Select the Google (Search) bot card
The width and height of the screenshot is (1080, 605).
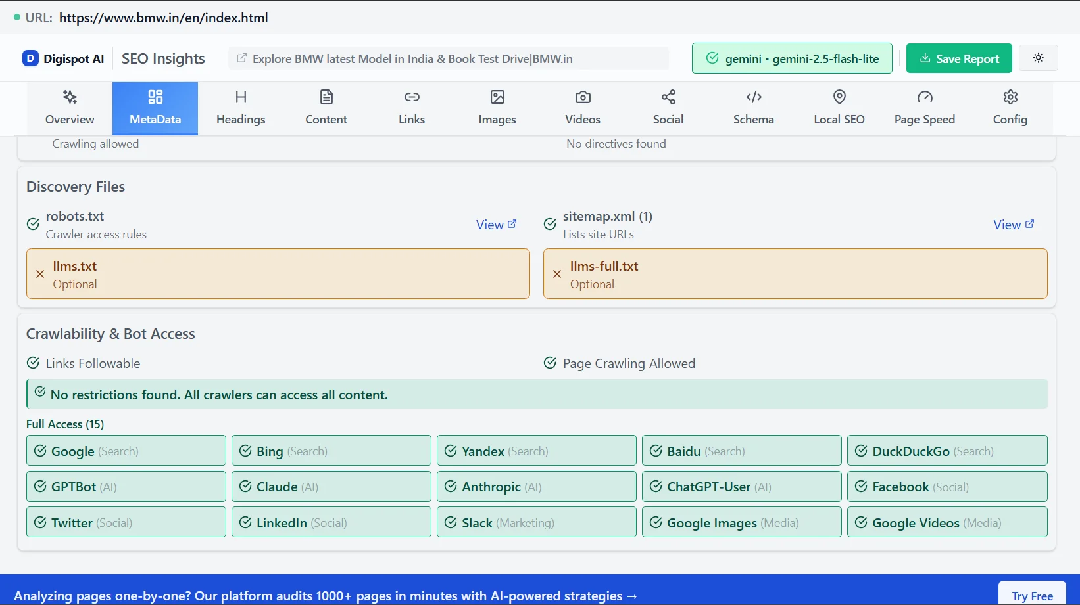126,451
